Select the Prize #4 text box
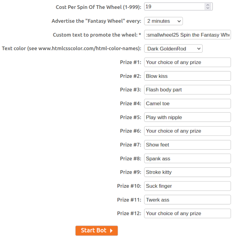Viewport: 235px width, 237px height. point(187,103)
